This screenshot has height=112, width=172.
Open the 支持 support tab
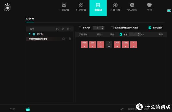[149, 7]
